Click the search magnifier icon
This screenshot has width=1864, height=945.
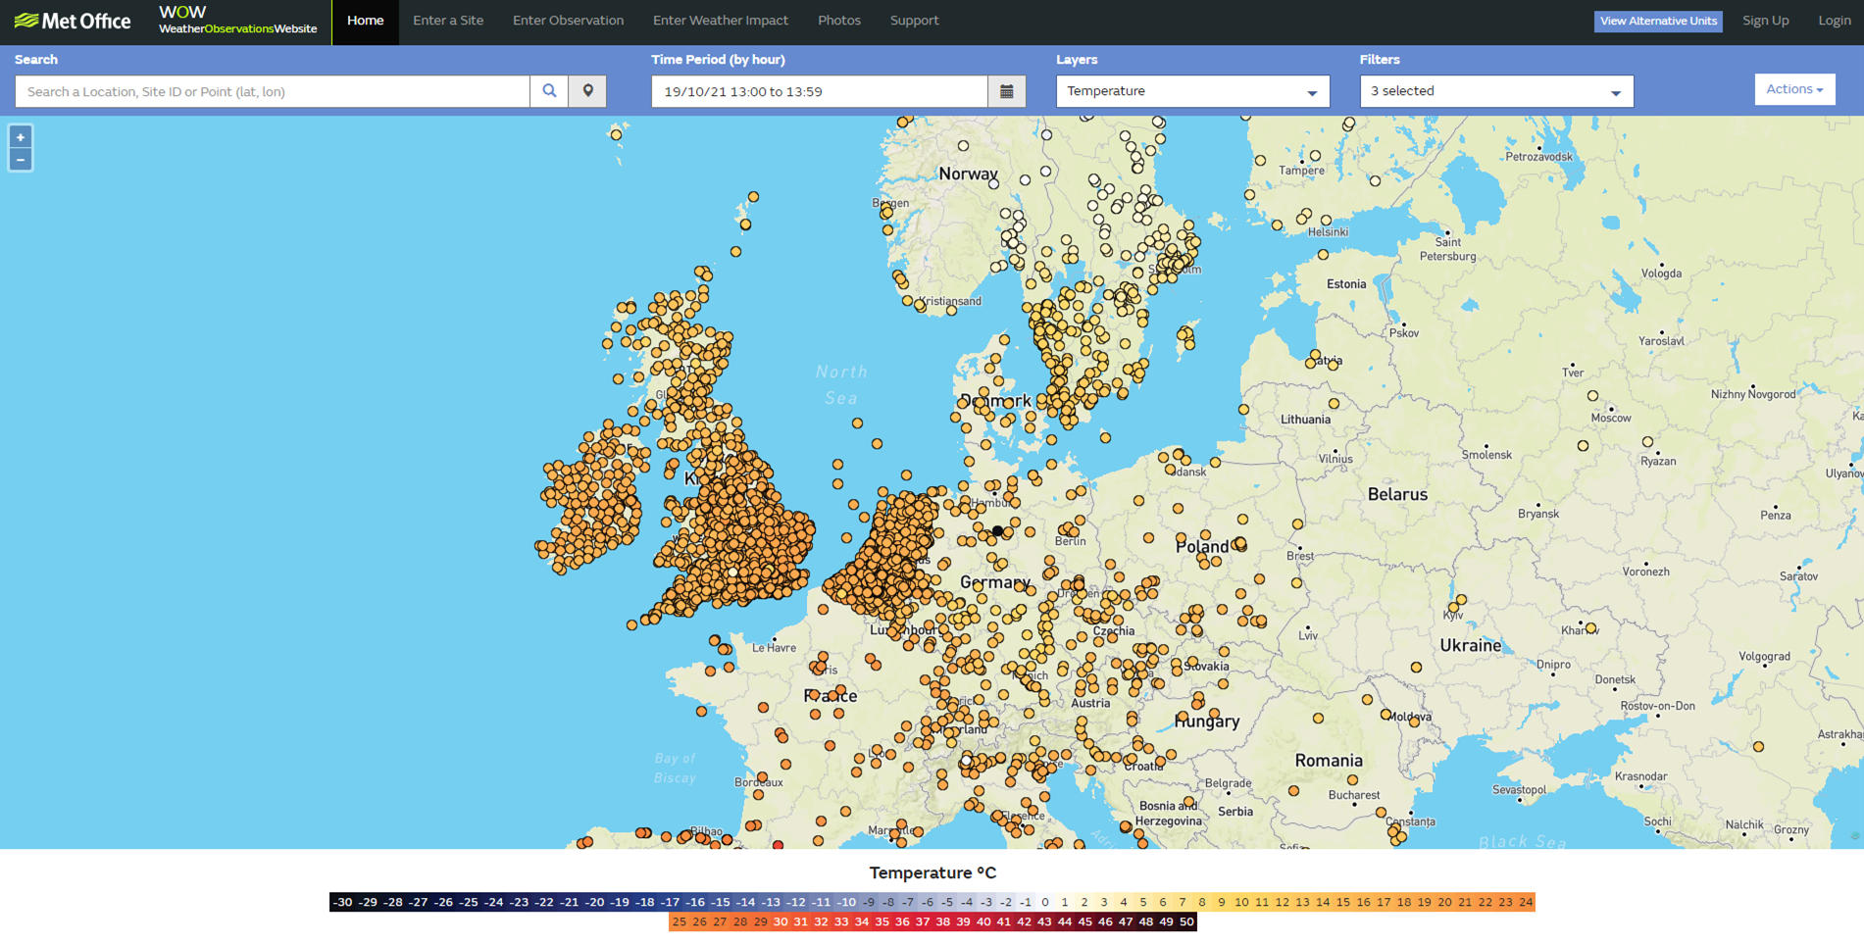(549, 90)
